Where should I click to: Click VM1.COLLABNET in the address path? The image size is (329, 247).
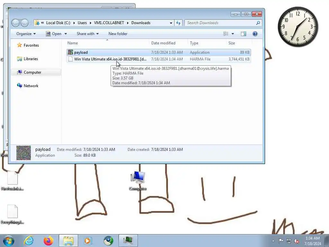[x=109, y=23]
